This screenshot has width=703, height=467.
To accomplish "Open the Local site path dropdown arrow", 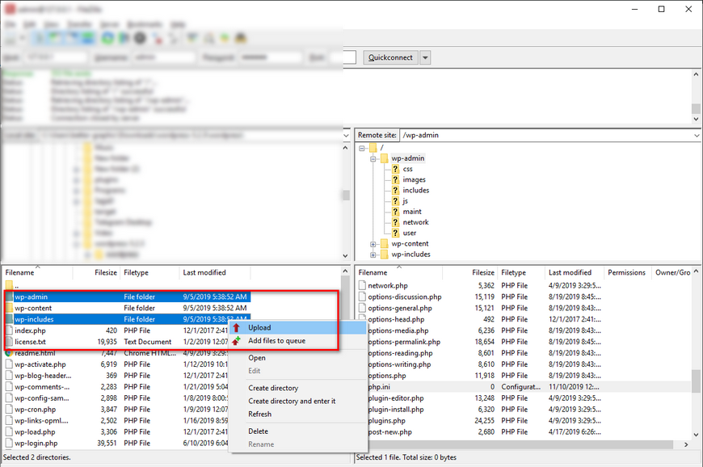I will click(346, 136).
